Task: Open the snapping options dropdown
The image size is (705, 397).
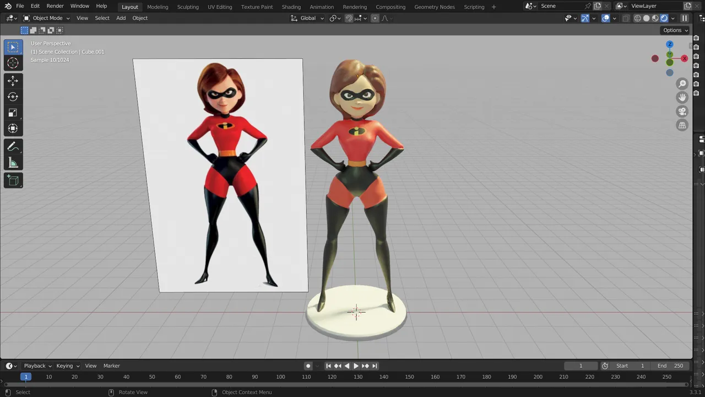Action: tap(361, 18)
